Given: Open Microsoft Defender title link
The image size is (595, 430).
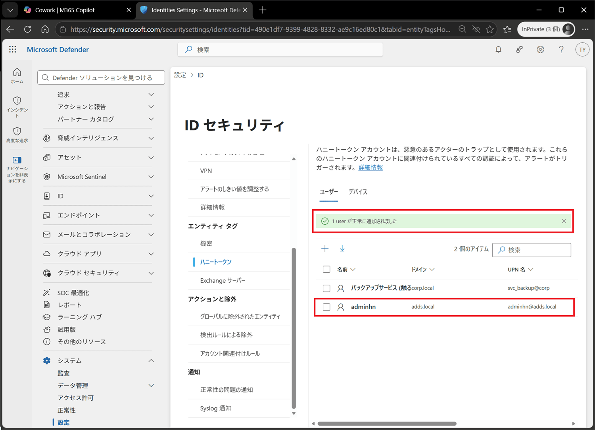Looking at the screenshot, I should point(58,50).
